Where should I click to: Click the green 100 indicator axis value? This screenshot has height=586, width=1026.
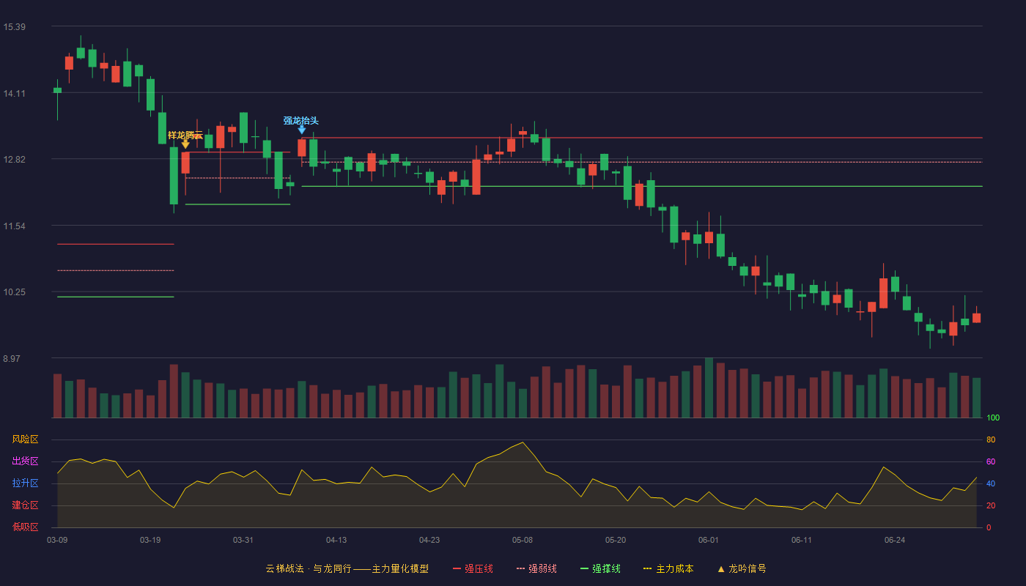(993, 418)
